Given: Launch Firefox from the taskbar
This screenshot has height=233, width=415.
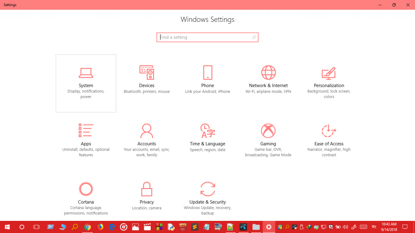Looking at the screenshot, I should coord(100,227).
